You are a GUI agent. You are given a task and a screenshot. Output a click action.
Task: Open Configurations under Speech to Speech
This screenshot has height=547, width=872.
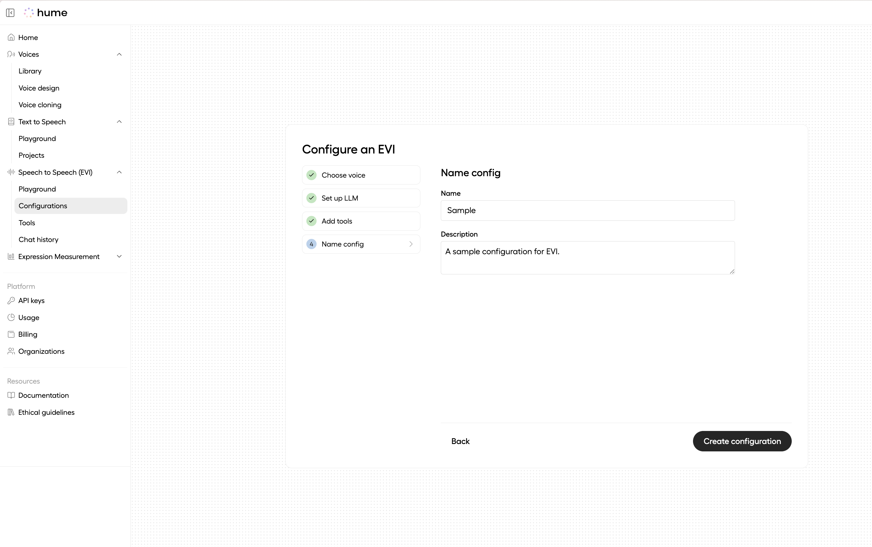(x=43, y=205)
